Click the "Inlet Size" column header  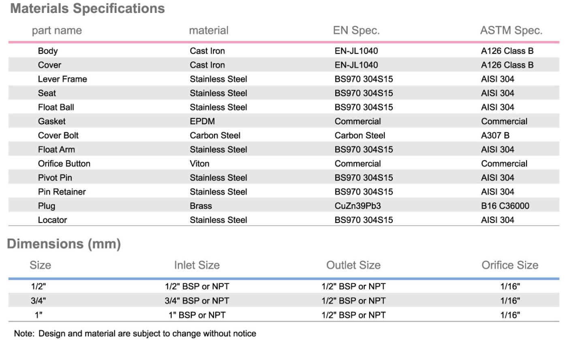coord(197,265)
